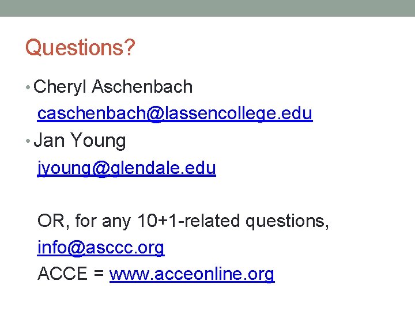The height and width of the screenshot is (311, 415).
Task: Click the equals sign after ACCE
Action: [99, 275]
